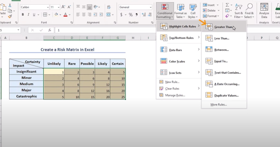Align text left

point(78,15)
